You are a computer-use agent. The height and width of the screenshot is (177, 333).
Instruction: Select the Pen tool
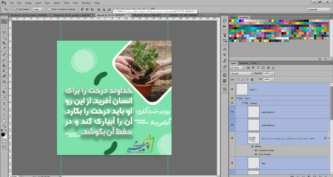(x=4, y=98)
